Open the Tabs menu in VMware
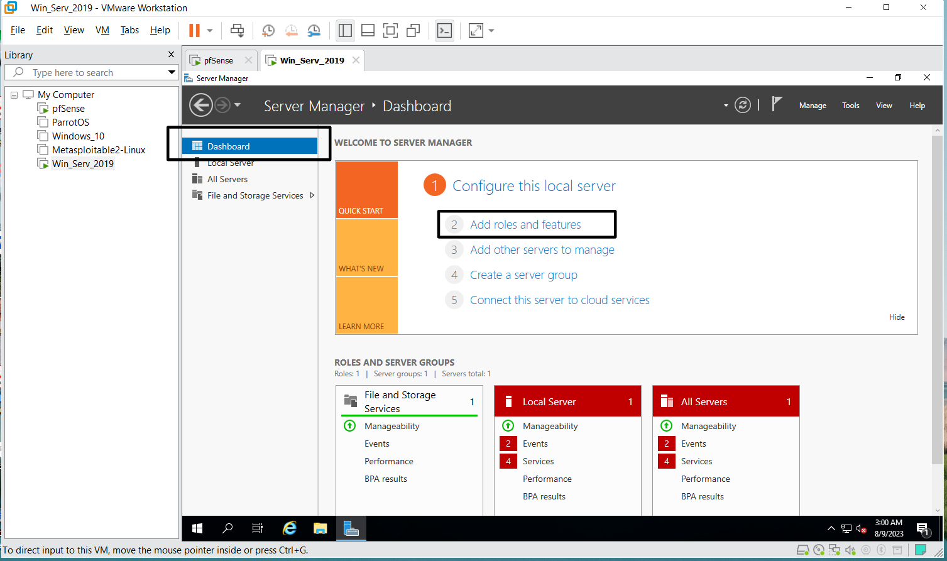Image resolution: width=947 pixels, height=561 pixels. [129, 30]
